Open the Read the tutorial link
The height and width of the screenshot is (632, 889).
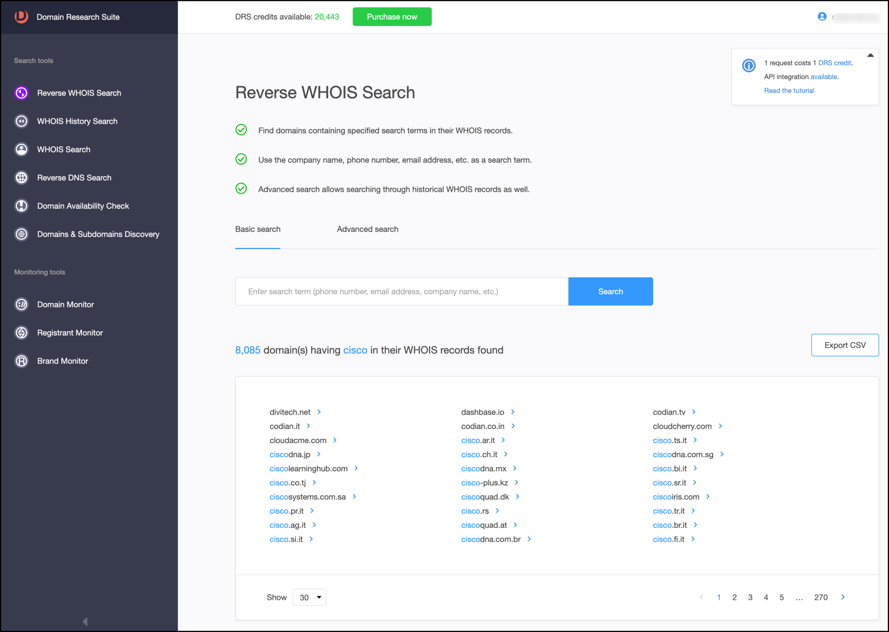click(789, 90)
